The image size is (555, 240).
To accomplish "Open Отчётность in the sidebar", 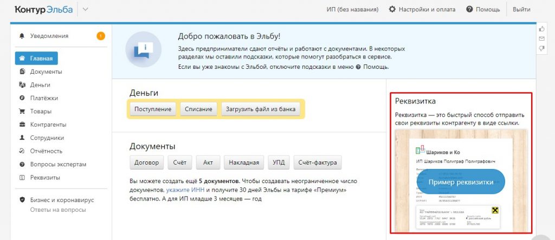I will click(x=46, y=151).
